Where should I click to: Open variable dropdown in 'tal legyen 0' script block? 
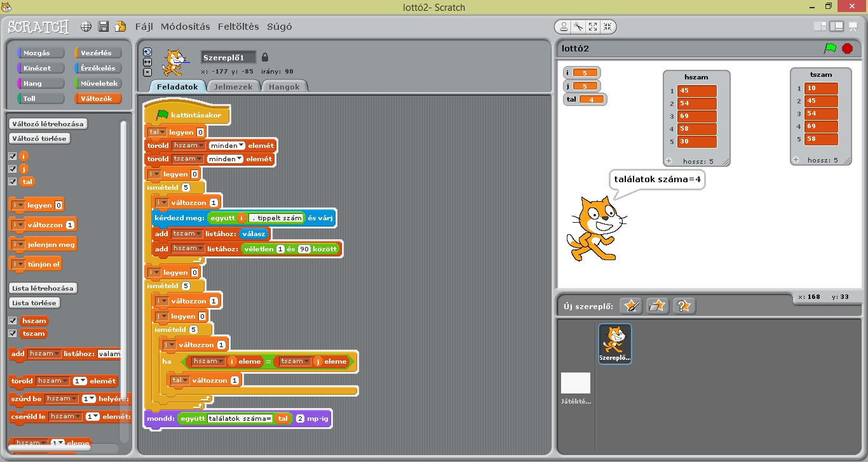[x=157, y=132]
